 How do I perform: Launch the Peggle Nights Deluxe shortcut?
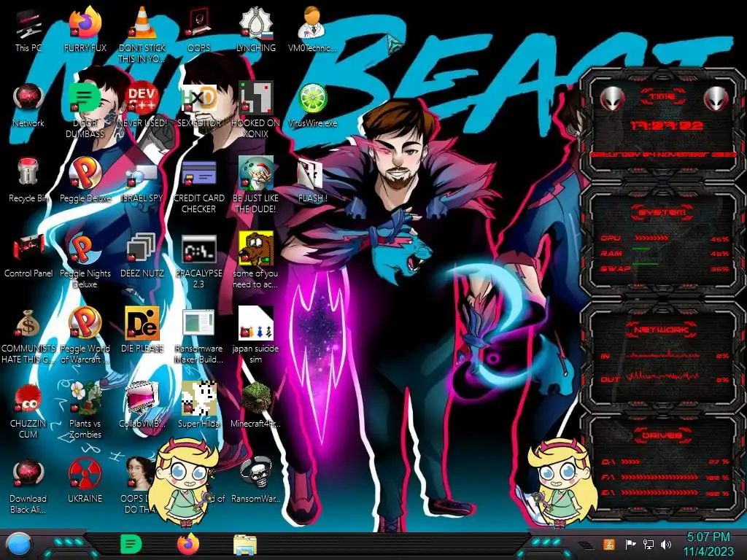click(x=85, y=261)
